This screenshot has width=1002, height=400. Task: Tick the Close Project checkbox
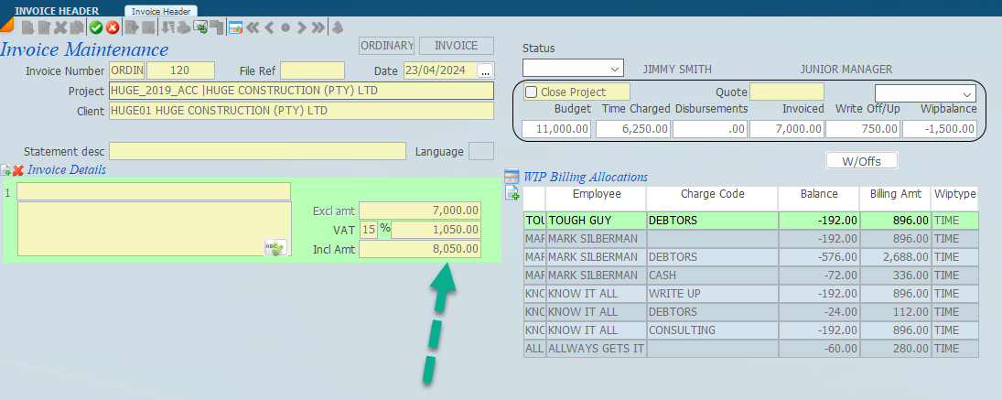[532, 92]
